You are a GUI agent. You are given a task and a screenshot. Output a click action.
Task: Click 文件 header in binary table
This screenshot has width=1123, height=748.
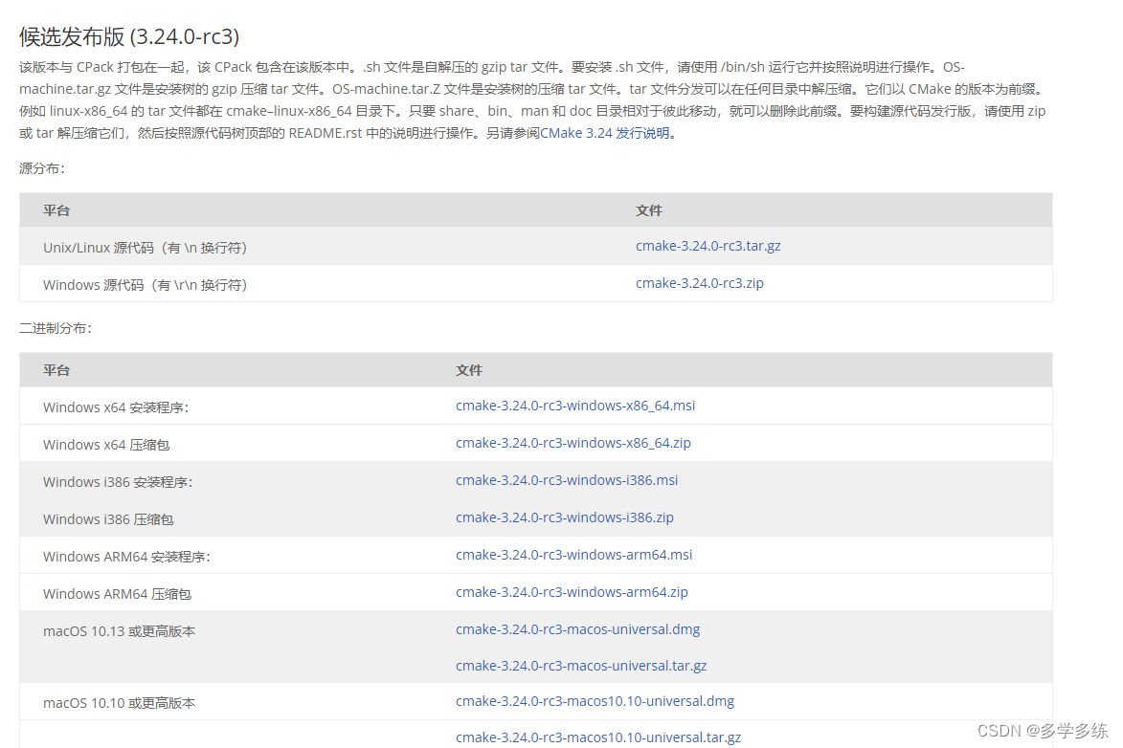tap(469, 370)
